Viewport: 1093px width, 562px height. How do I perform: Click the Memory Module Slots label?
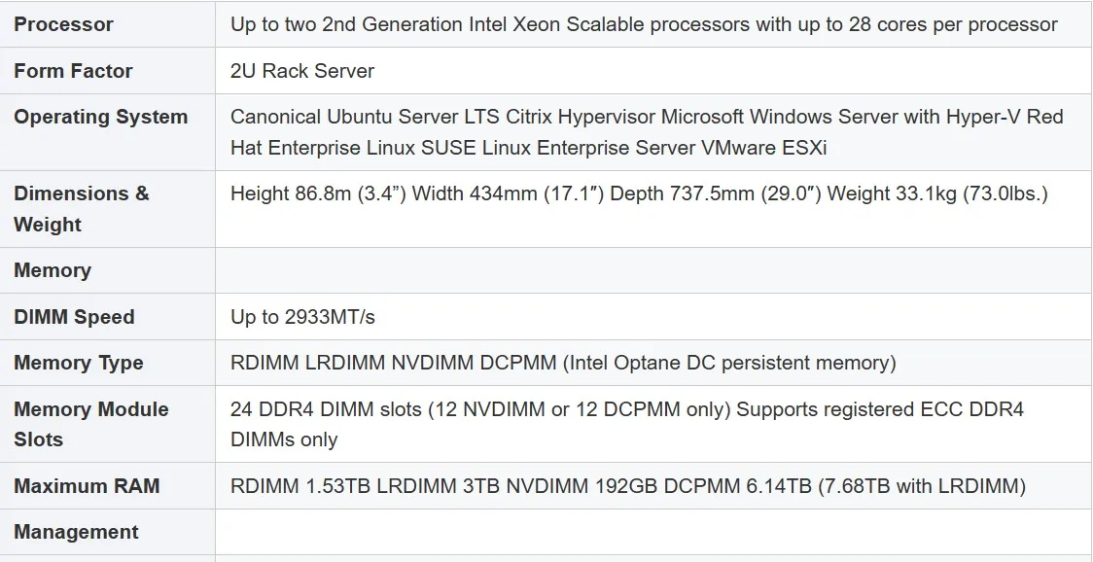coord(90,424)
